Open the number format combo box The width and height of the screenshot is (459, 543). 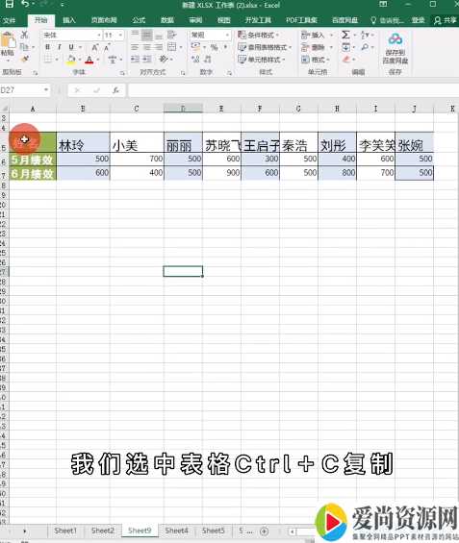click(210, 35)
